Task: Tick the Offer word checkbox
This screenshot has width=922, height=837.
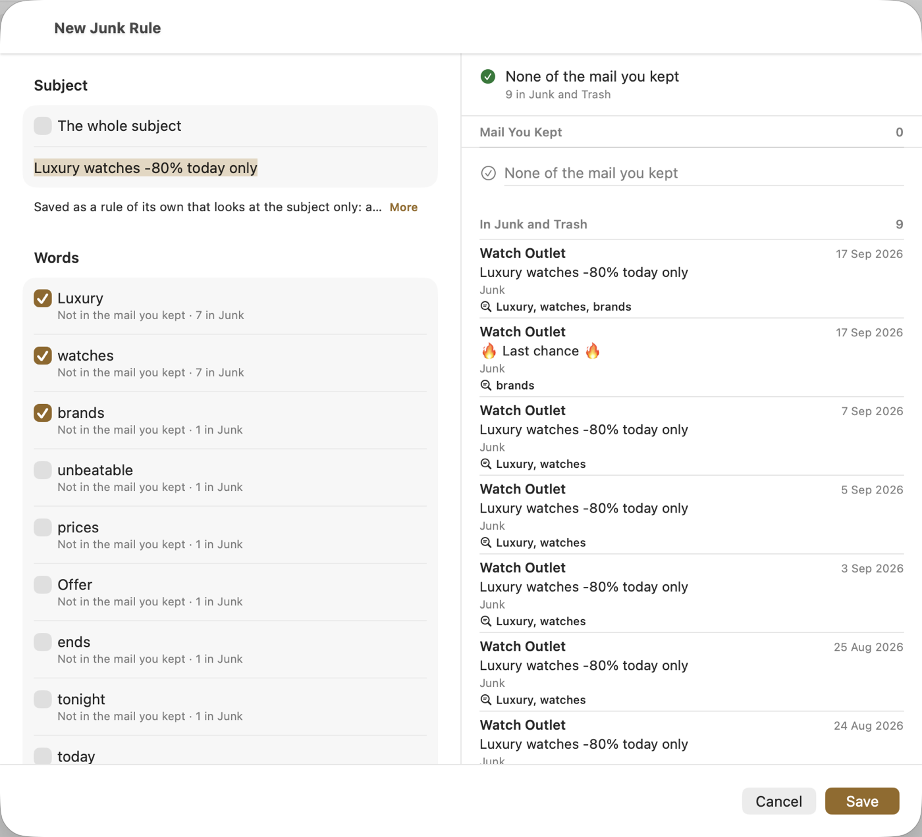Action: (x=43, y=584)
